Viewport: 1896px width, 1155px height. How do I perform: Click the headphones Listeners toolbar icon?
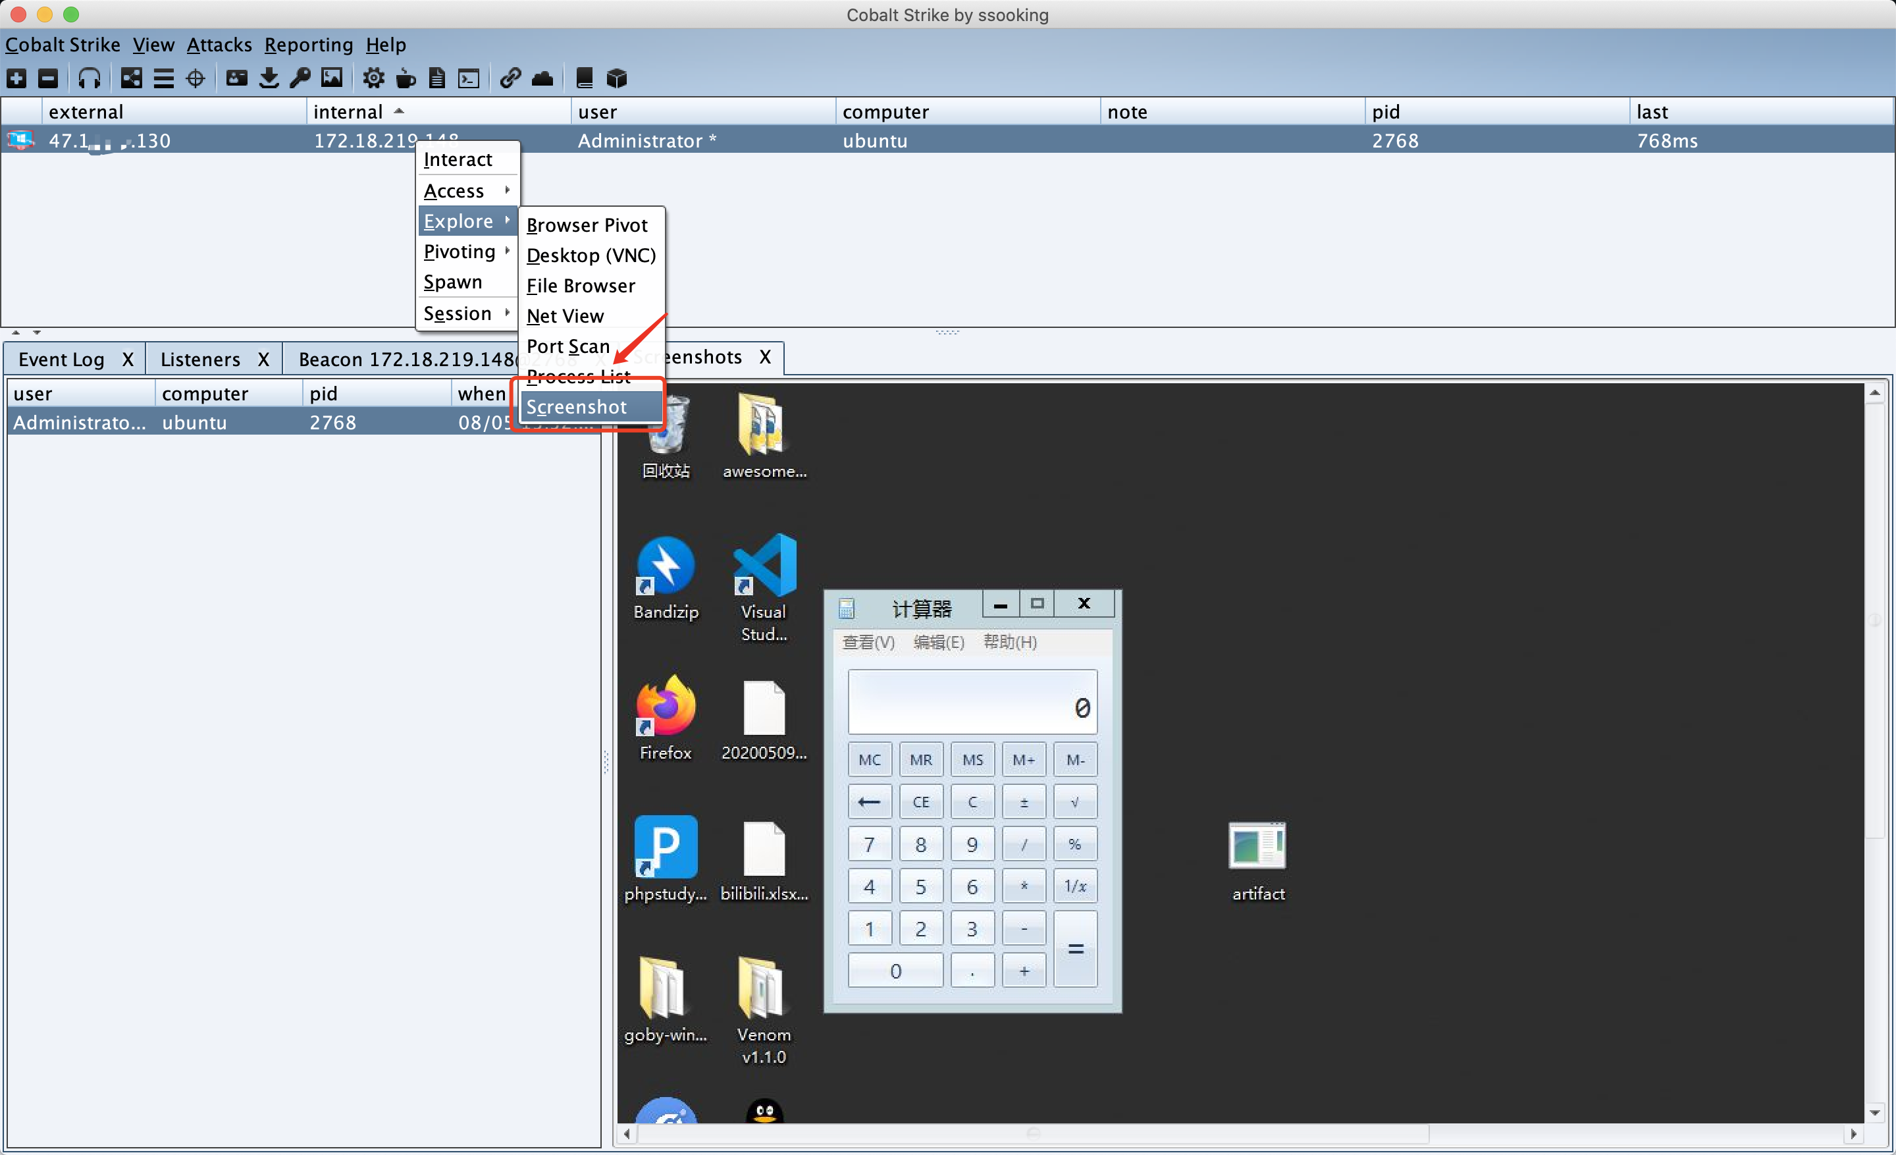point(90,78)
